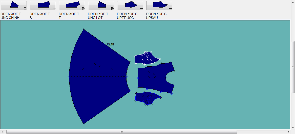This screenshot has height=134, width=295.
Task: Click the horizontal scrollbar thumb
Action: (x=121, y=132)
